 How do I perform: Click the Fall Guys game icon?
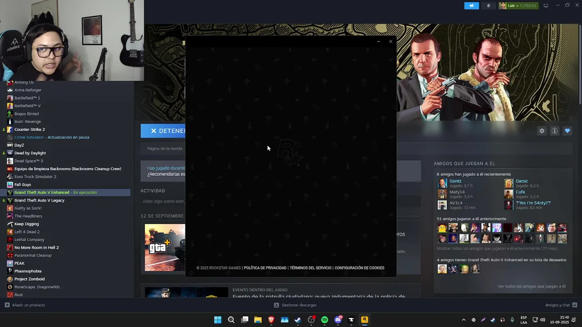10,184
